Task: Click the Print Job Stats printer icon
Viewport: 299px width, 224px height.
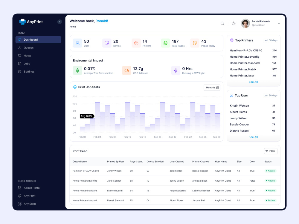Action: (x=75, y=87)
